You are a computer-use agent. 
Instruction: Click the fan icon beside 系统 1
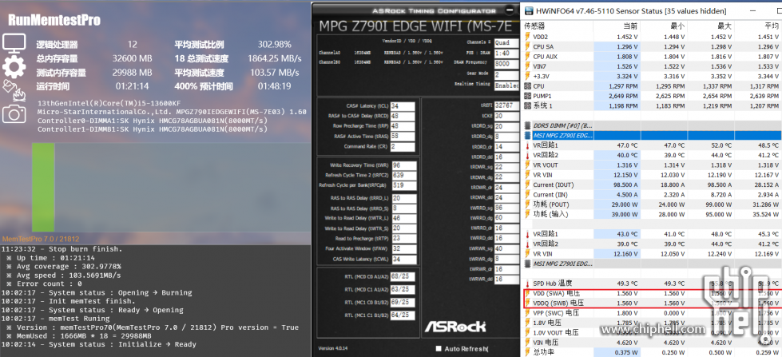[x=528, y=105]
